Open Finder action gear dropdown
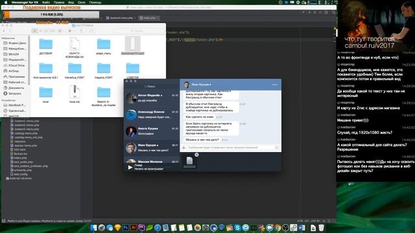 (x=71, y=31)
